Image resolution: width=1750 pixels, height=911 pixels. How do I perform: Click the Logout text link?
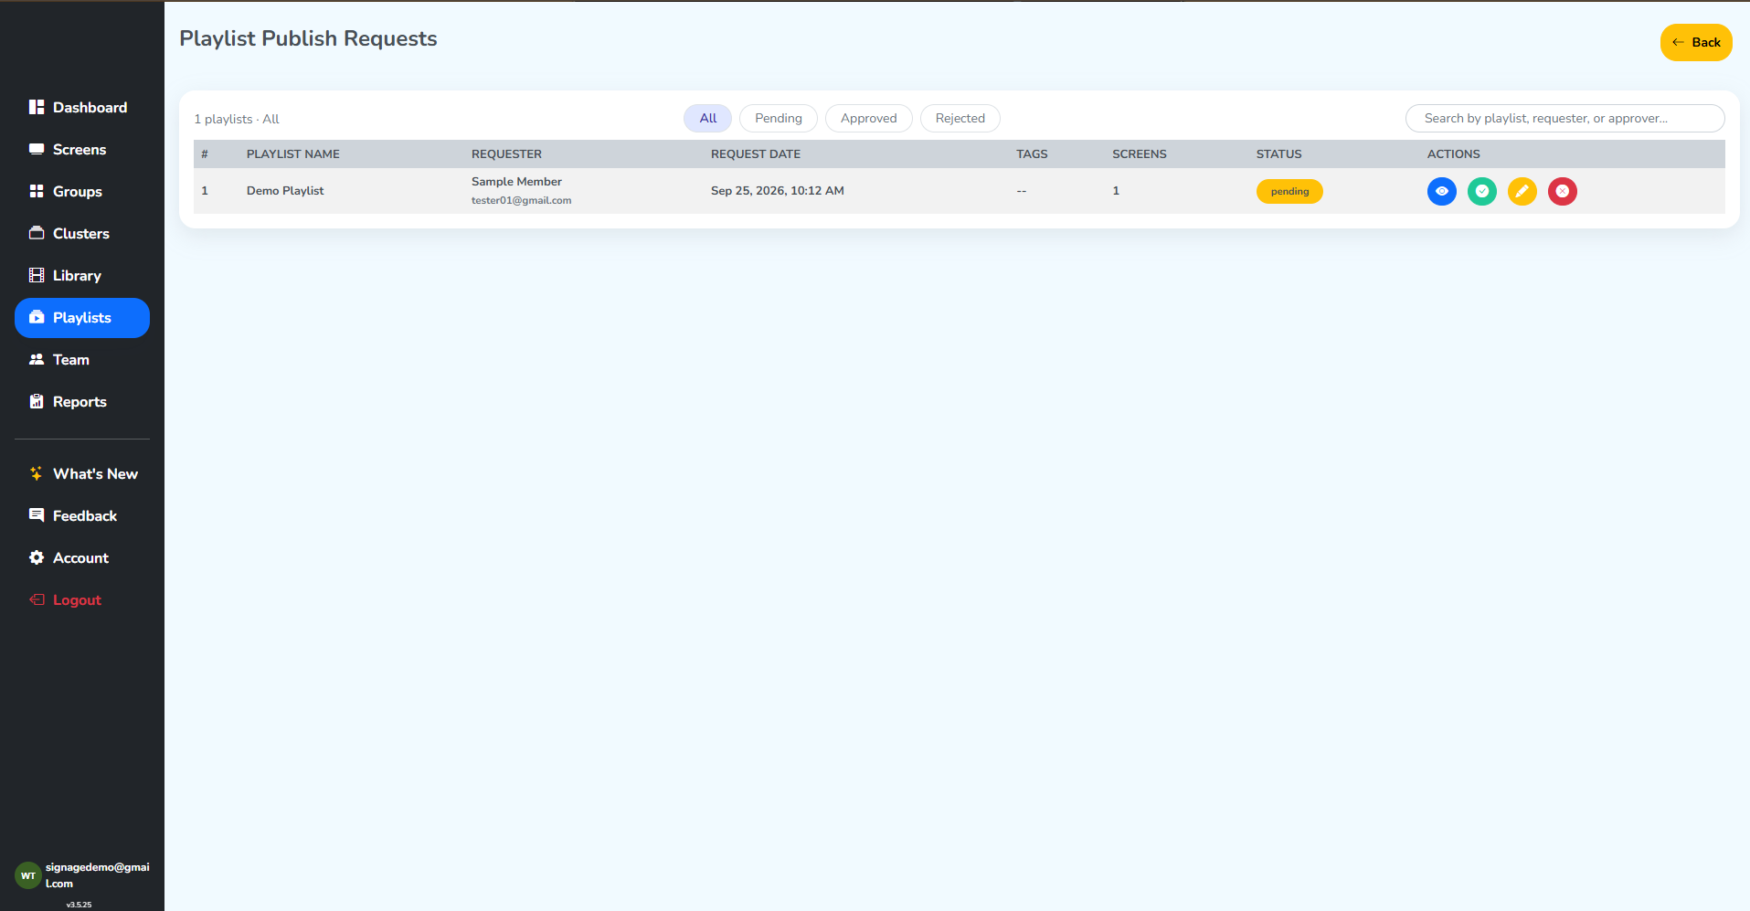(77, 599)
